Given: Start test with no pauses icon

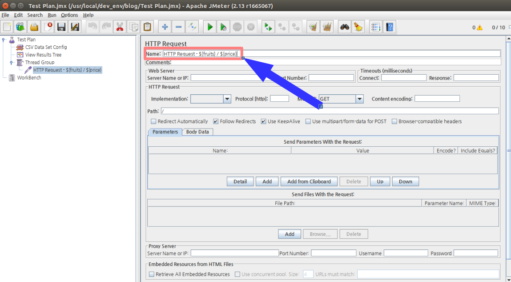Looking at the screenshot, I should point(224,27).
